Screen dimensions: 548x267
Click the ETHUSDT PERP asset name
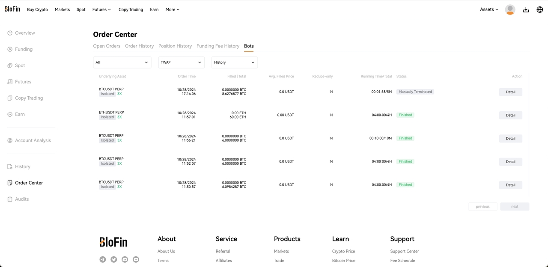(x=111, y=113)
